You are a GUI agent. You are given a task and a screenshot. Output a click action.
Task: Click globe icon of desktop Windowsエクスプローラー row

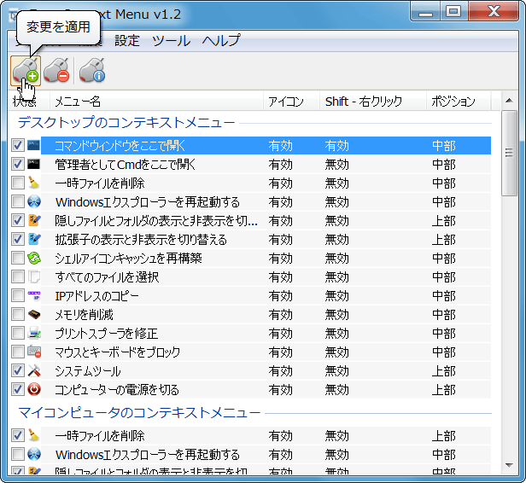tap(34, 201)
